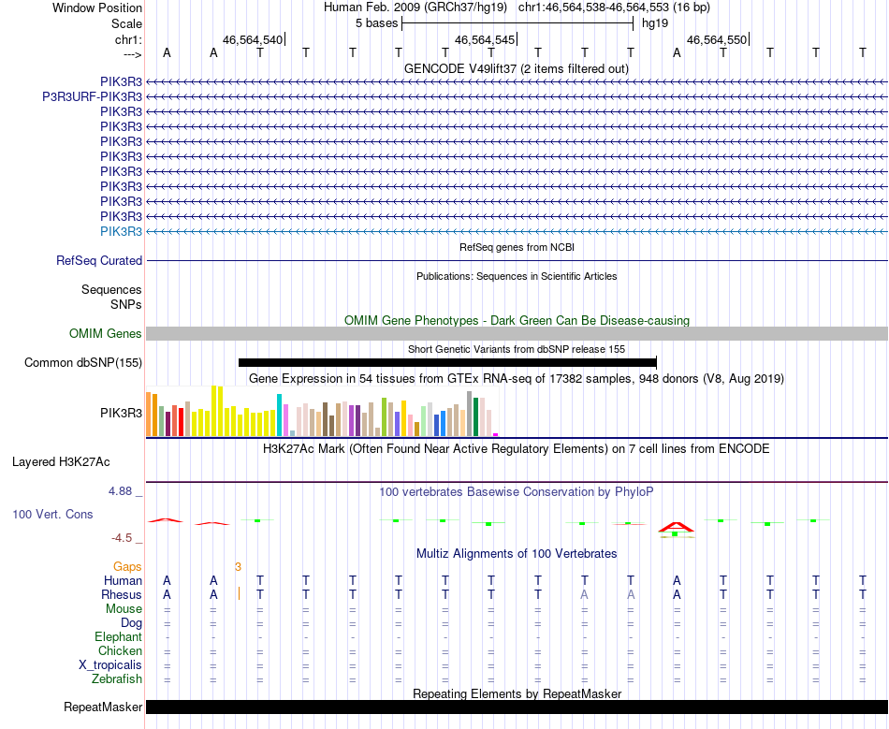Click the orange insertion bar in Rhesus row

pyautogui.click(x=239, y=594)
